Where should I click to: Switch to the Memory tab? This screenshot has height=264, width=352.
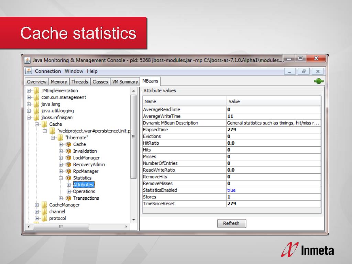click(x=59, y=82)
